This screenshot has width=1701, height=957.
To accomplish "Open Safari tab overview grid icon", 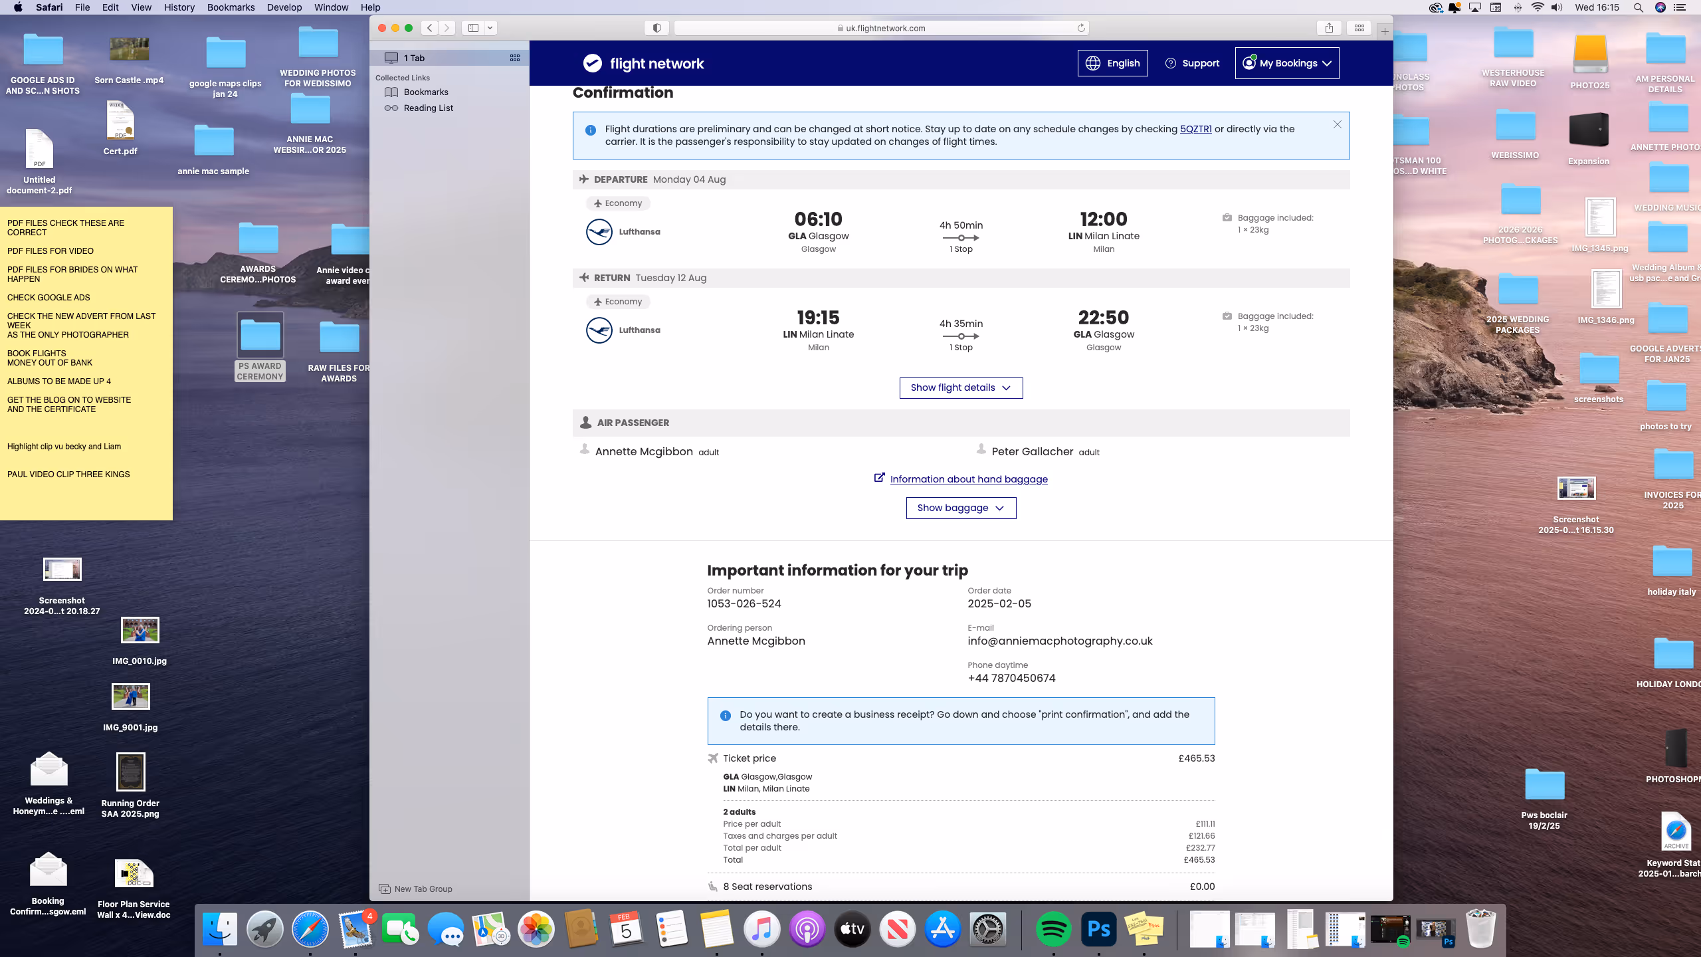I will point(1359,28).
